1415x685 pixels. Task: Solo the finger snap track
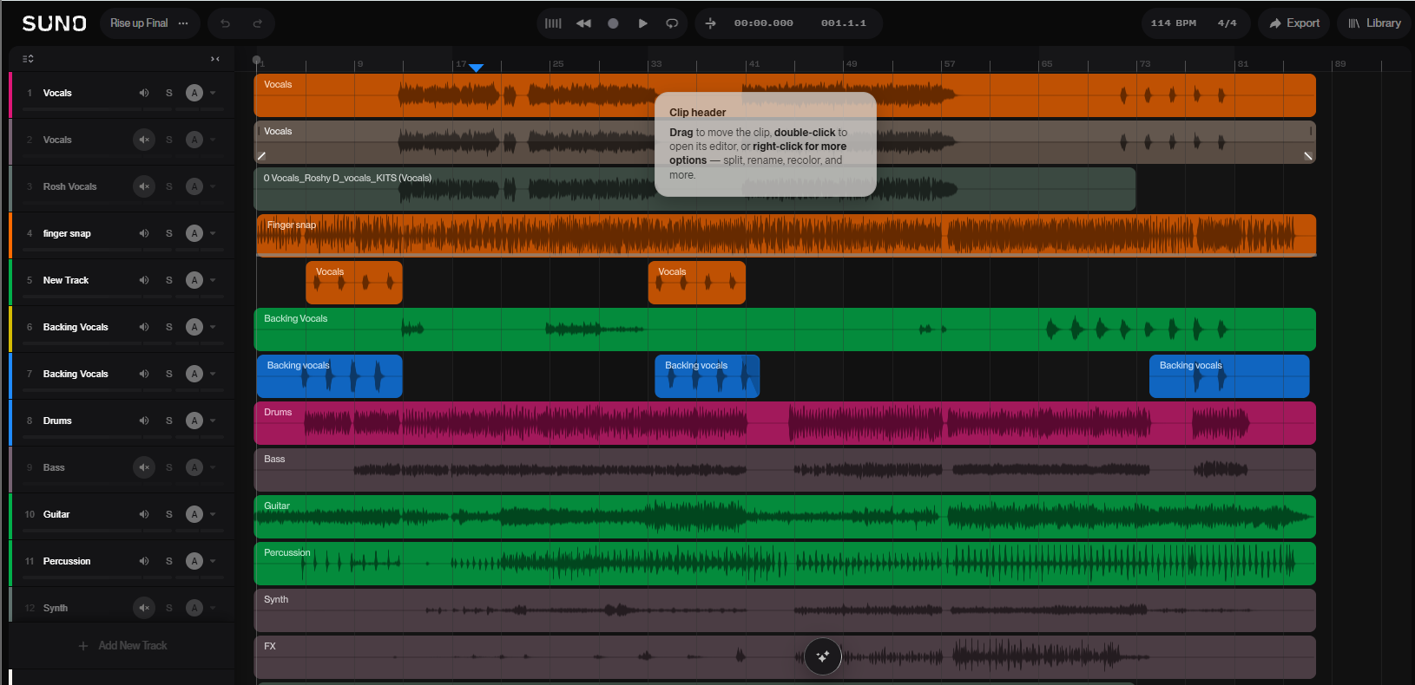169,233
